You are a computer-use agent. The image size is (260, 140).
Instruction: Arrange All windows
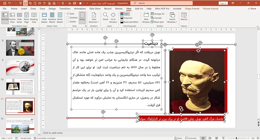tap(158, 14)
